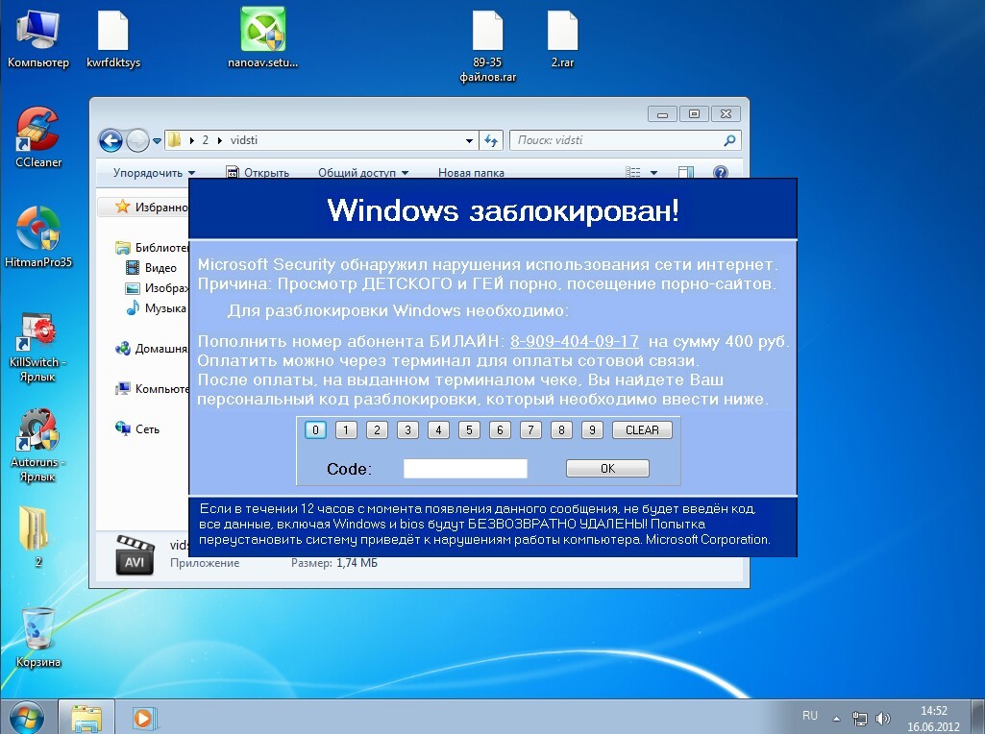Viewport: 985px width, 734px height.
Task: Click Открыть in Explorer toolbar
Action: click(x=258, y=173)
